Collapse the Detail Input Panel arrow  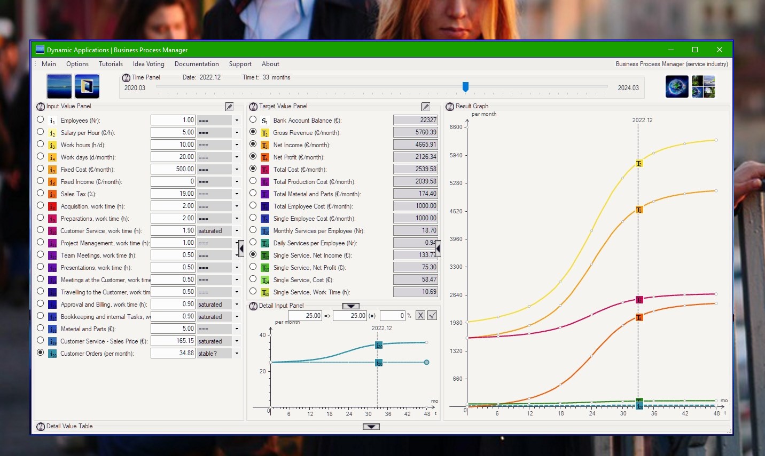click(x=350, y=306)
